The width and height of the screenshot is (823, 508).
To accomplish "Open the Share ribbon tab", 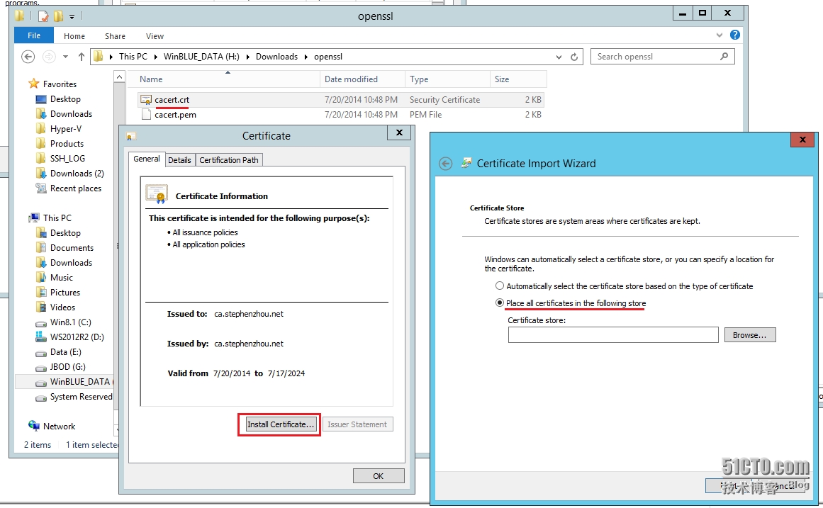I will pos(115,35).
